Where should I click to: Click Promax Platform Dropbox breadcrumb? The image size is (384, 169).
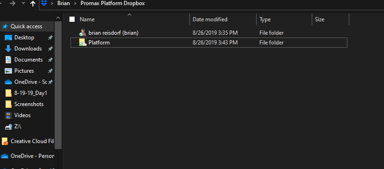(113, 3)
